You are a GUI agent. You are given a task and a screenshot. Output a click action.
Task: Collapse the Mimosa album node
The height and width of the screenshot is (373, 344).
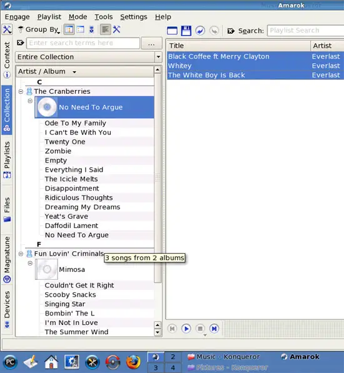click(30, 263)
